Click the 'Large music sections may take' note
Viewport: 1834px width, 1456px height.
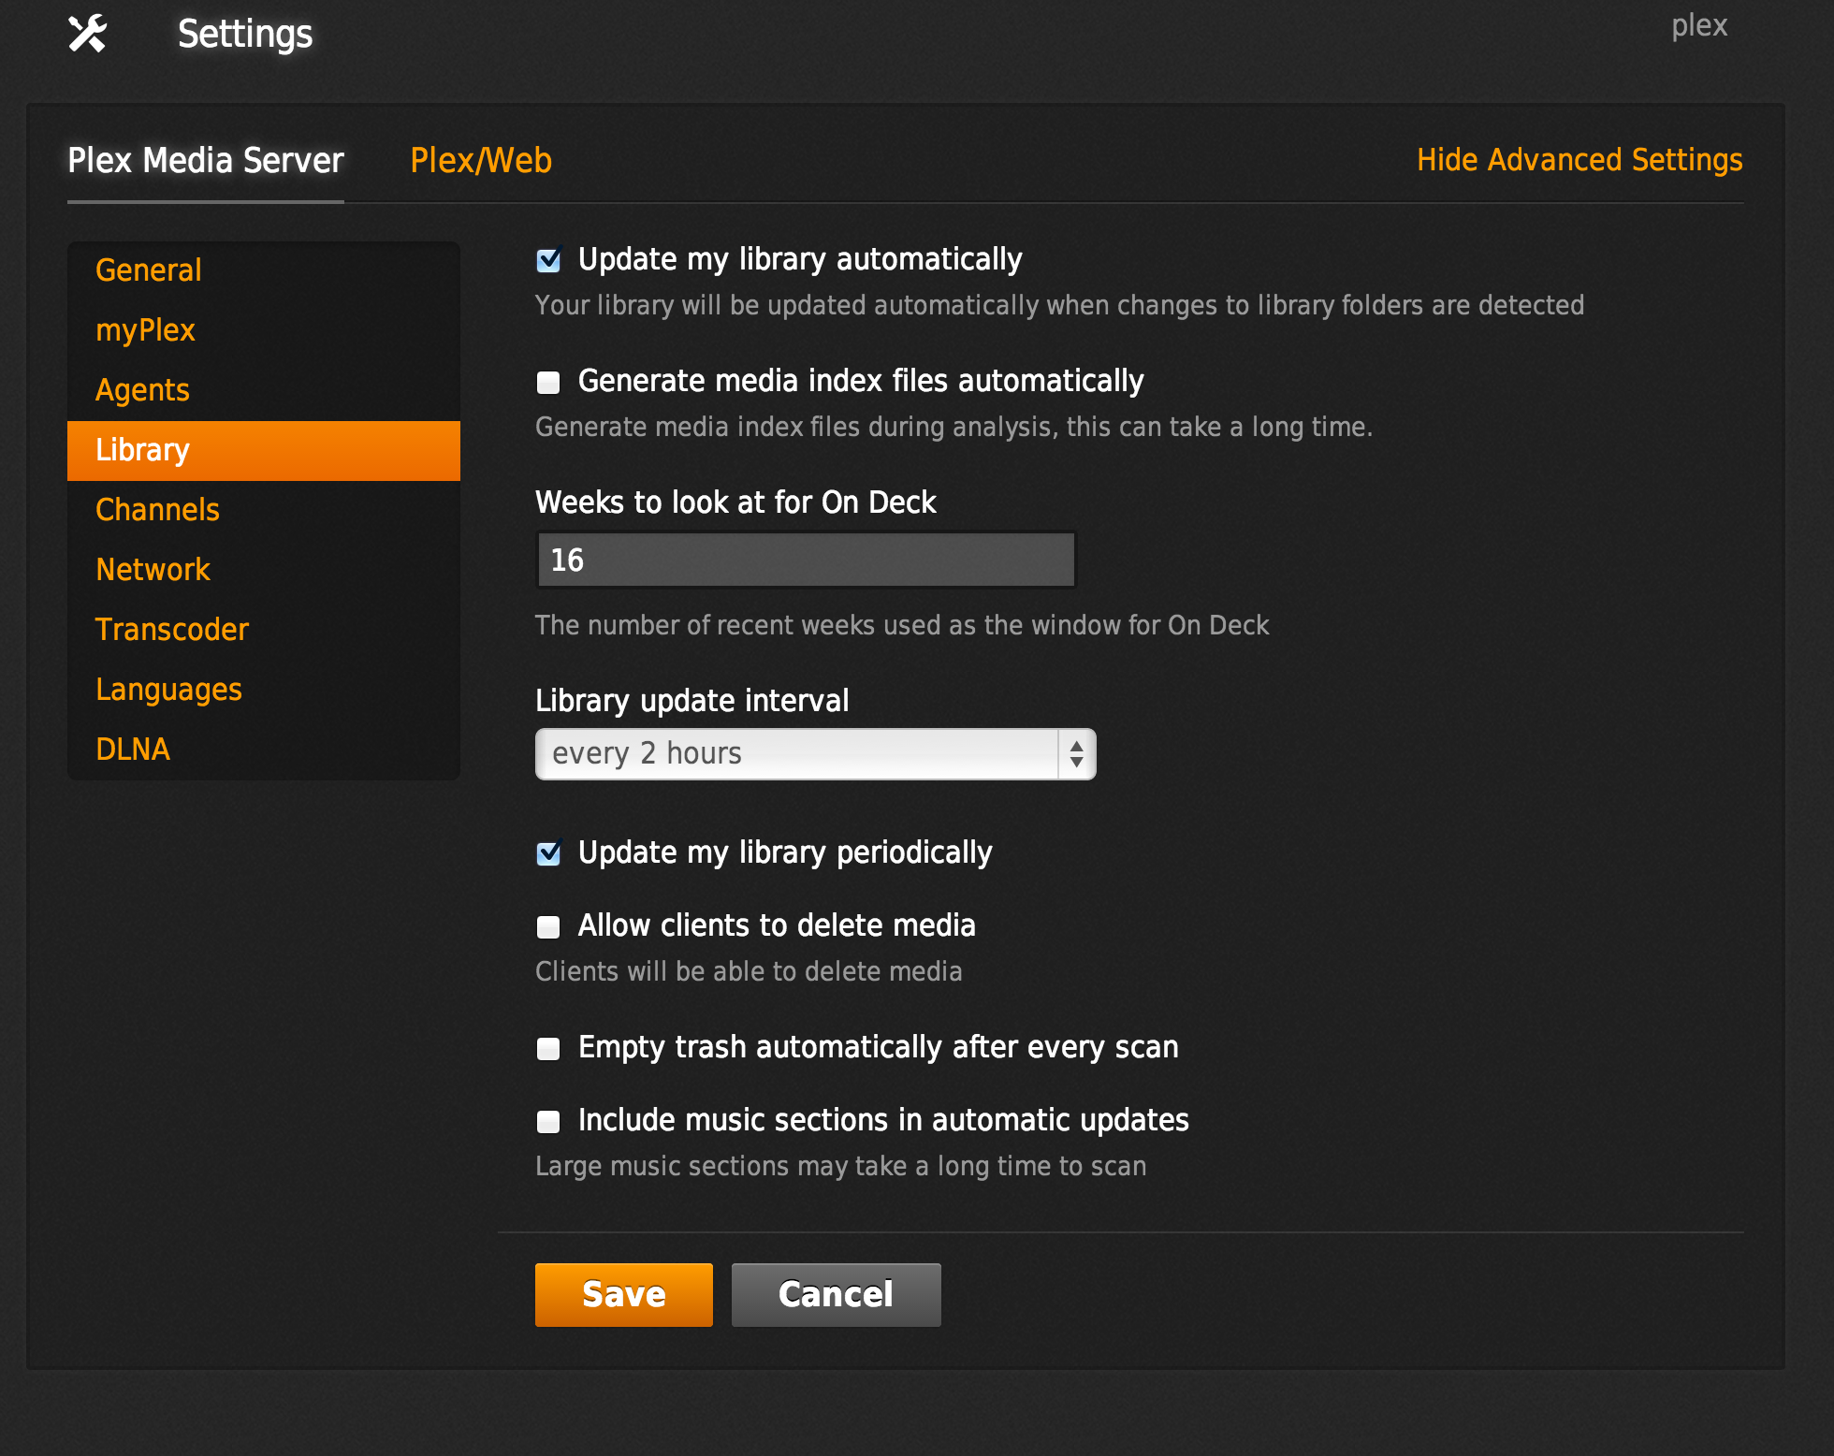pos(840,1166)
